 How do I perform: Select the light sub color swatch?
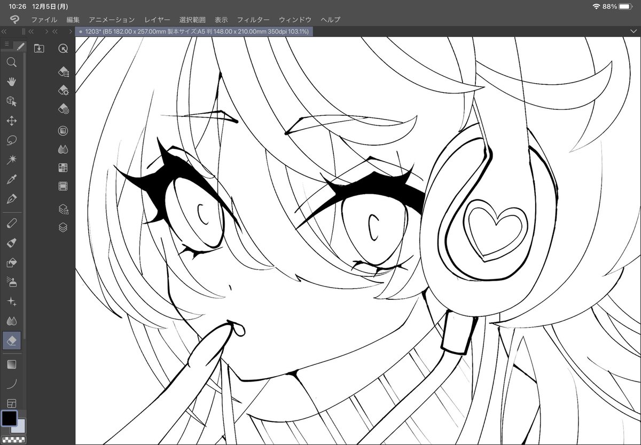pos(19,426)
